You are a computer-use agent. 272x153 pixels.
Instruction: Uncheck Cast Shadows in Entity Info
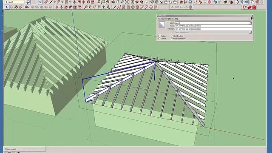[172, 36]
